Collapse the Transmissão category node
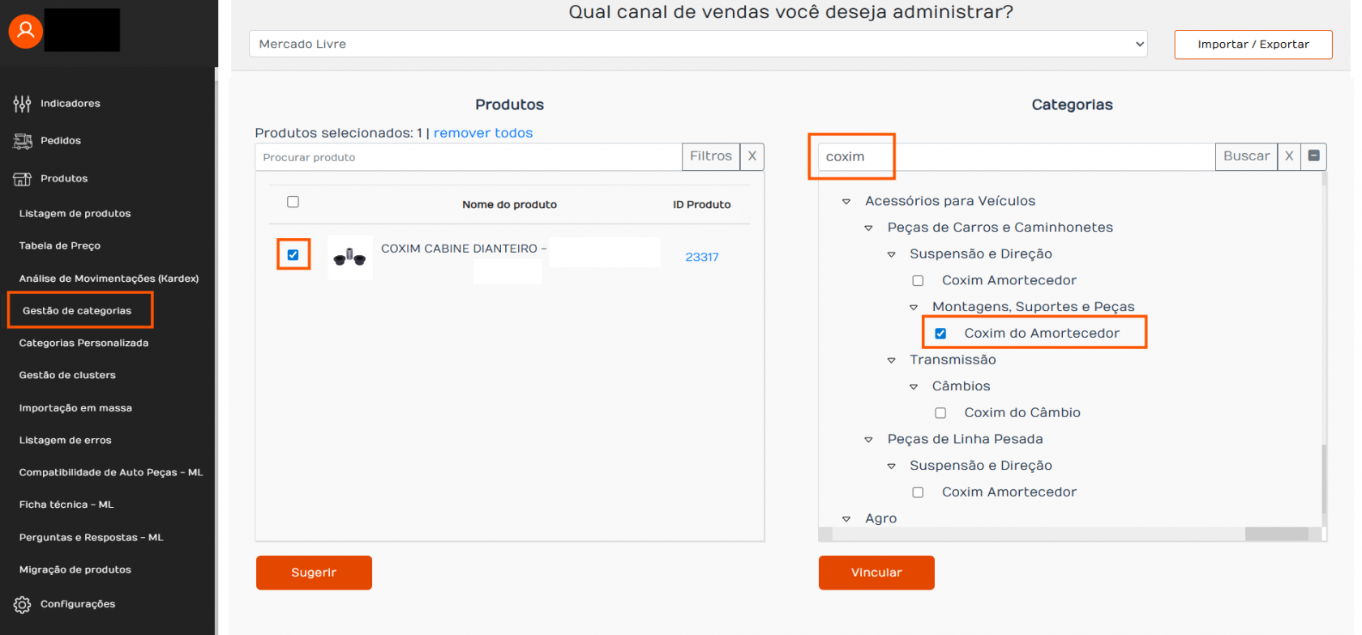Viewport: 1362px width, 635px height. click(x=891, y=360)
